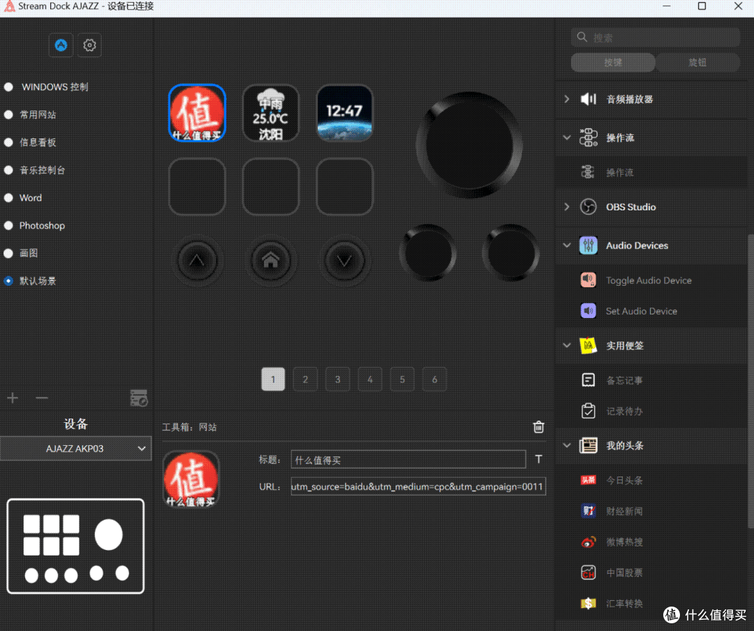Select WINDOWS 控制 scene radio

8,87
